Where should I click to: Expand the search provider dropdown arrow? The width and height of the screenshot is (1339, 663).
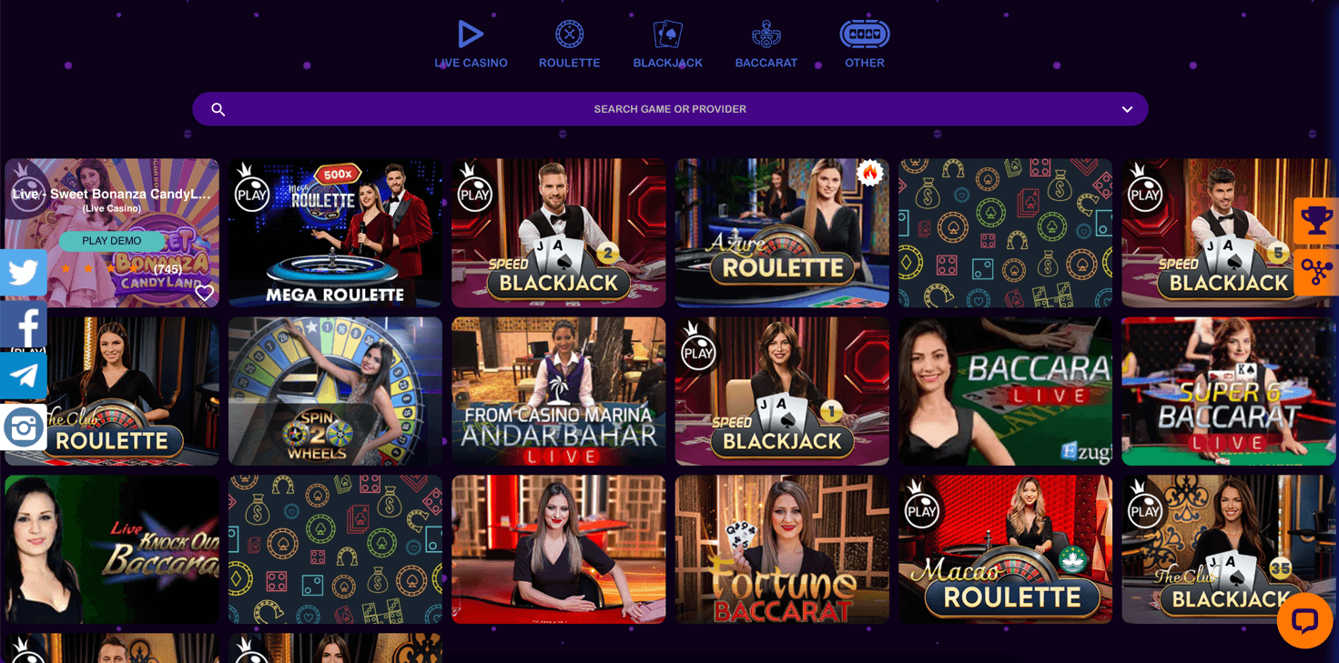coord(1127,109)
